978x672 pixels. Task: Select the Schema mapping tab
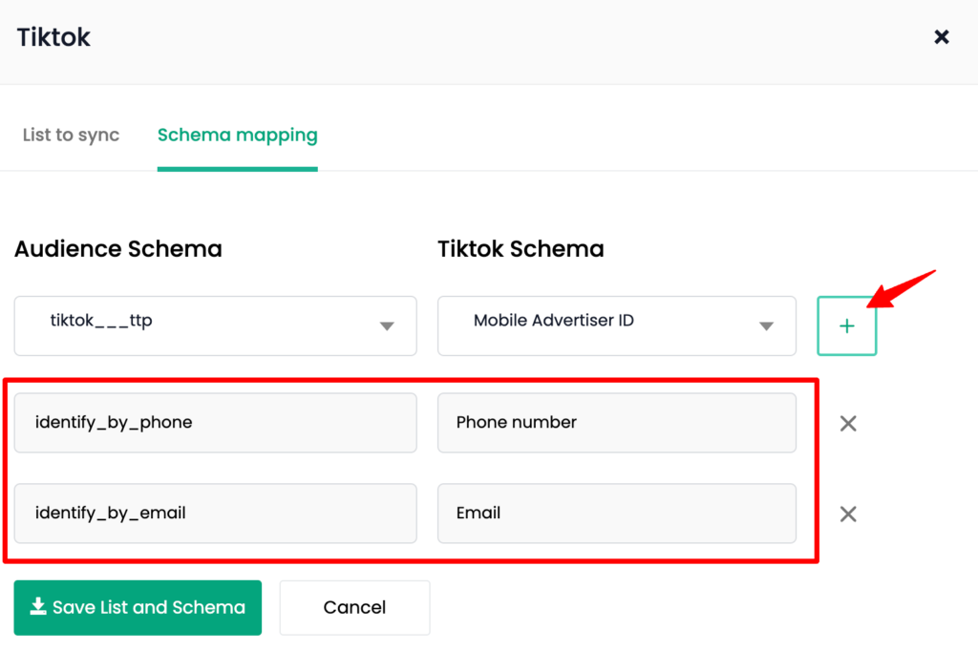tap(238, 136)
